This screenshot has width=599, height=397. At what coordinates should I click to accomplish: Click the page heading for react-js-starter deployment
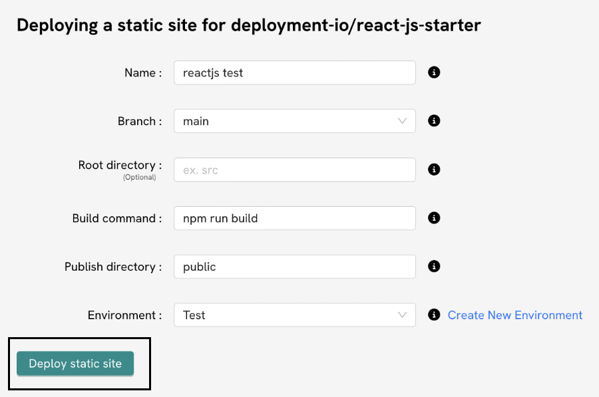249,25
